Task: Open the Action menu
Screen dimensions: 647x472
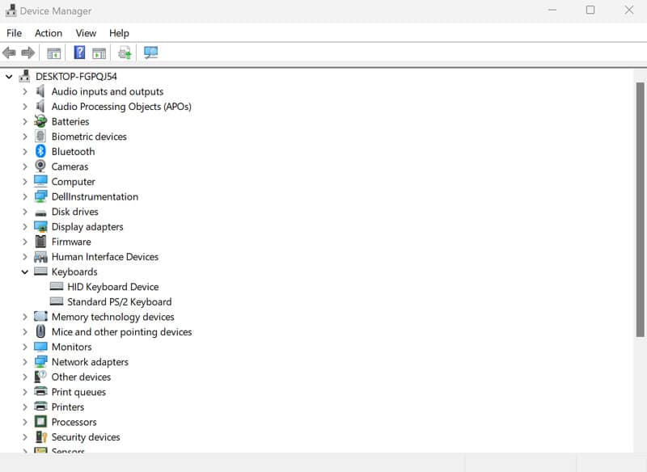Action: coord(48,33)
